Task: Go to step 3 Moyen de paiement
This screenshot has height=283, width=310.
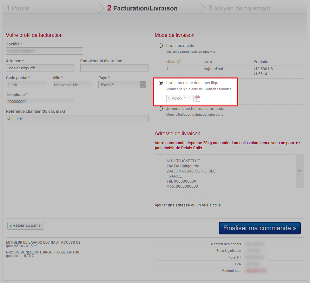Action: tap(240, 8)
